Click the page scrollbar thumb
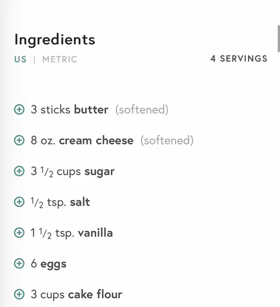 tap(278, 38)
